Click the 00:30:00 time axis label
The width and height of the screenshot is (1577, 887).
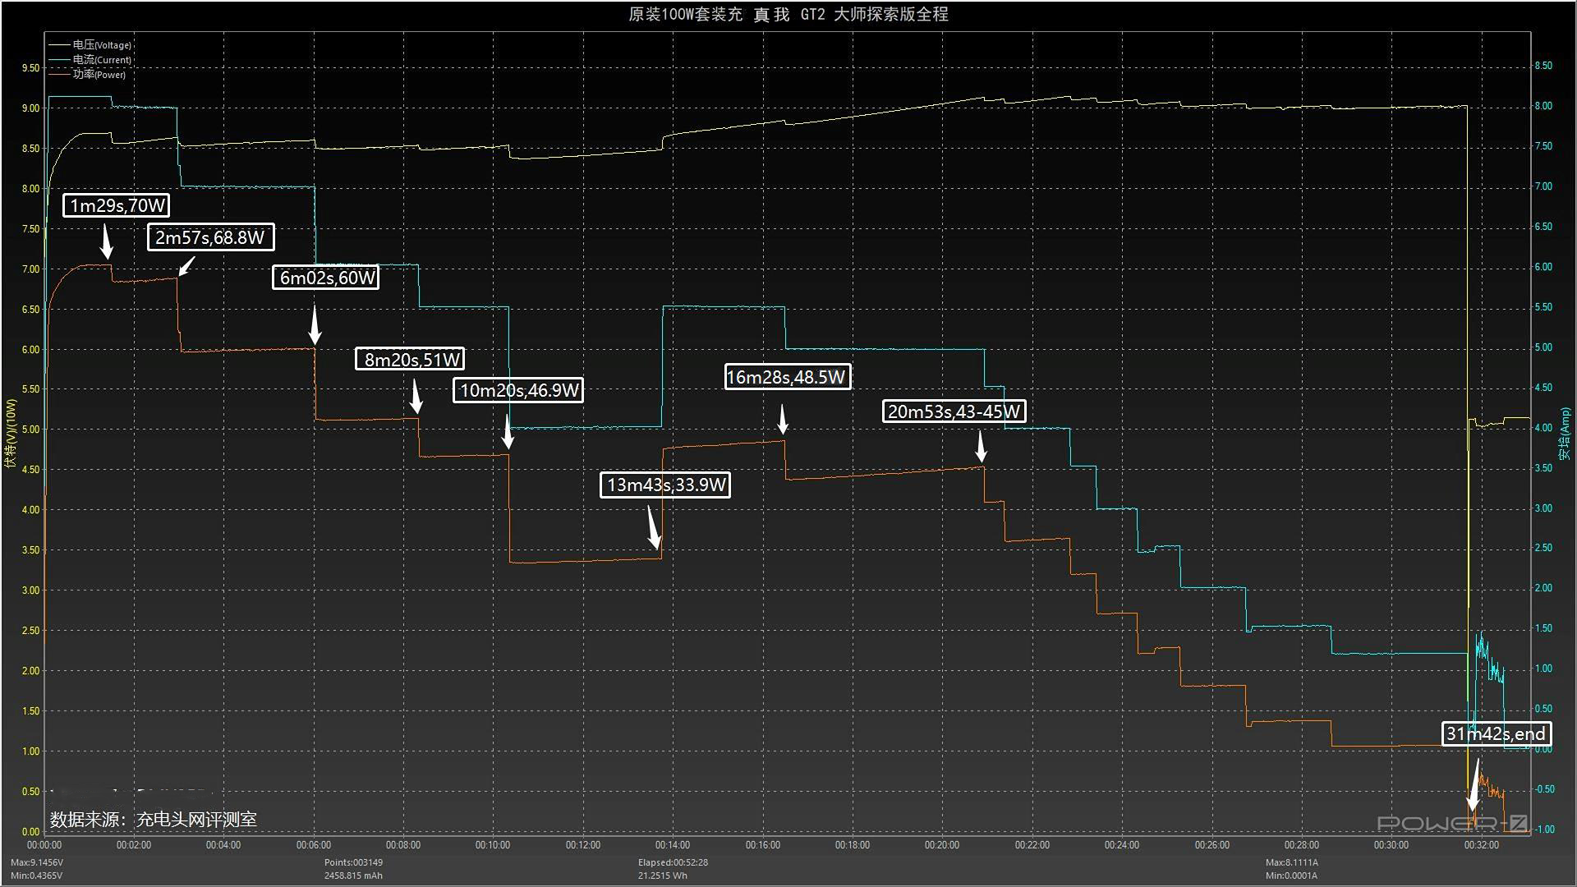[1391, 845]
